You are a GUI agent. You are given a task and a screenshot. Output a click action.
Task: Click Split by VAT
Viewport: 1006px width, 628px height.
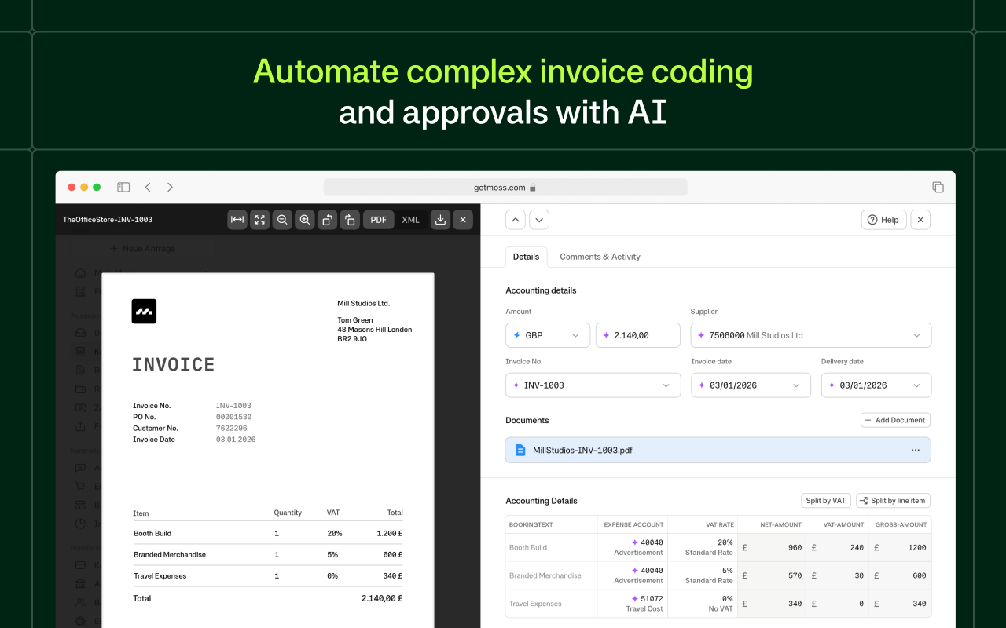pyautogui.click(x=826, y=500)
